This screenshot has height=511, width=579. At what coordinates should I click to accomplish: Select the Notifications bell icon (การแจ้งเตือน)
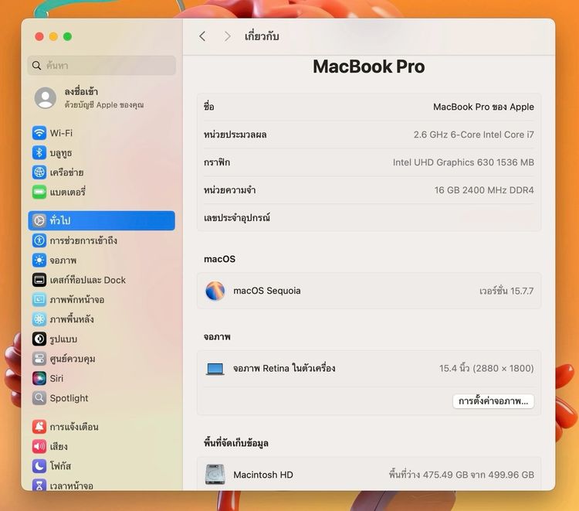point(39,427)
